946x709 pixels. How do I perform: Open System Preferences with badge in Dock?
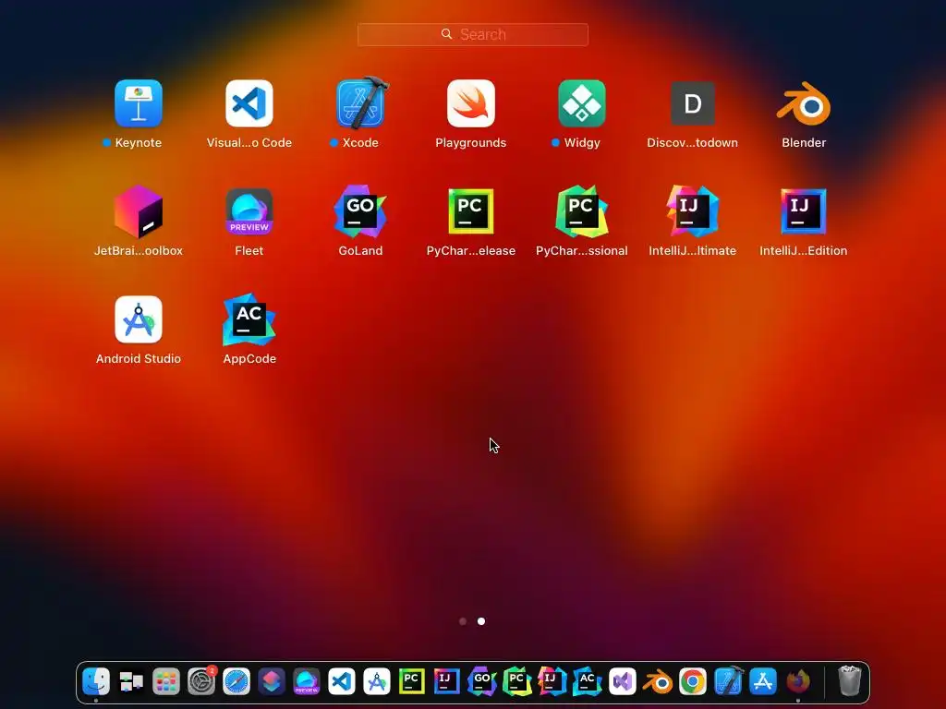(201, 682)
